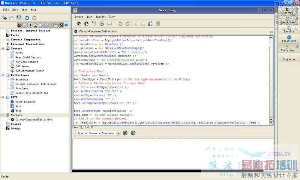Click the Parameters icon in the right sidebar
Screen dimensions: 300x180
pyautogui.click(x=289, y=37)
